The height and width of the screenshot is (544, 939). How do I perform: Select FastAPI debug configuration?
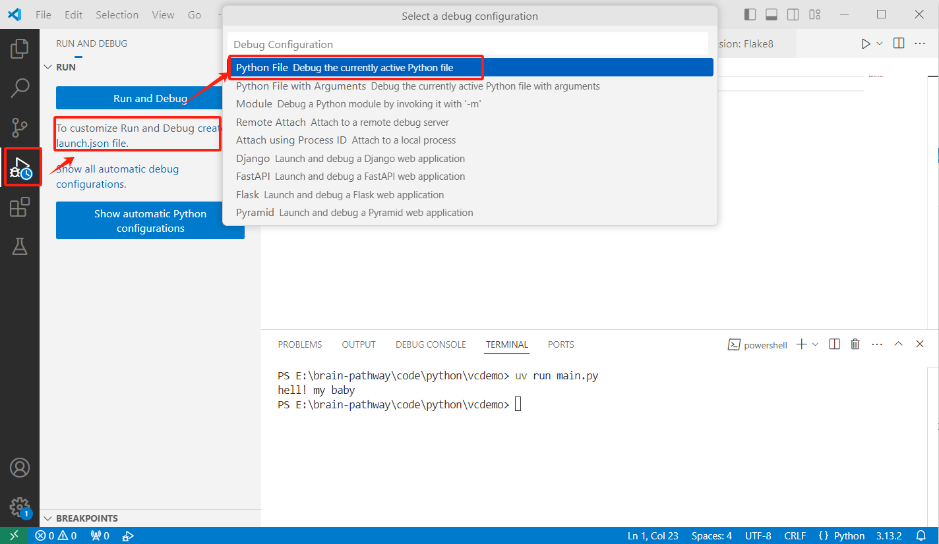pos(470,176)
